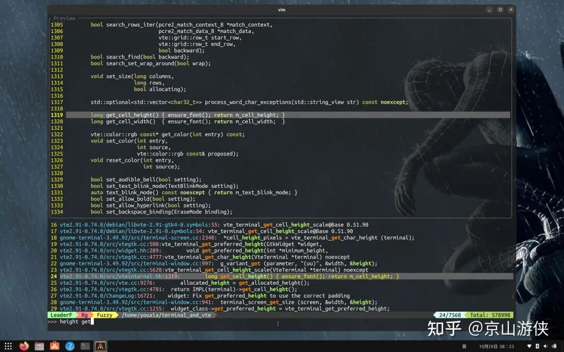Click the Total: 578998 indicator
Viewport: 564px width, 352px height.
click(x=490, y=315)
